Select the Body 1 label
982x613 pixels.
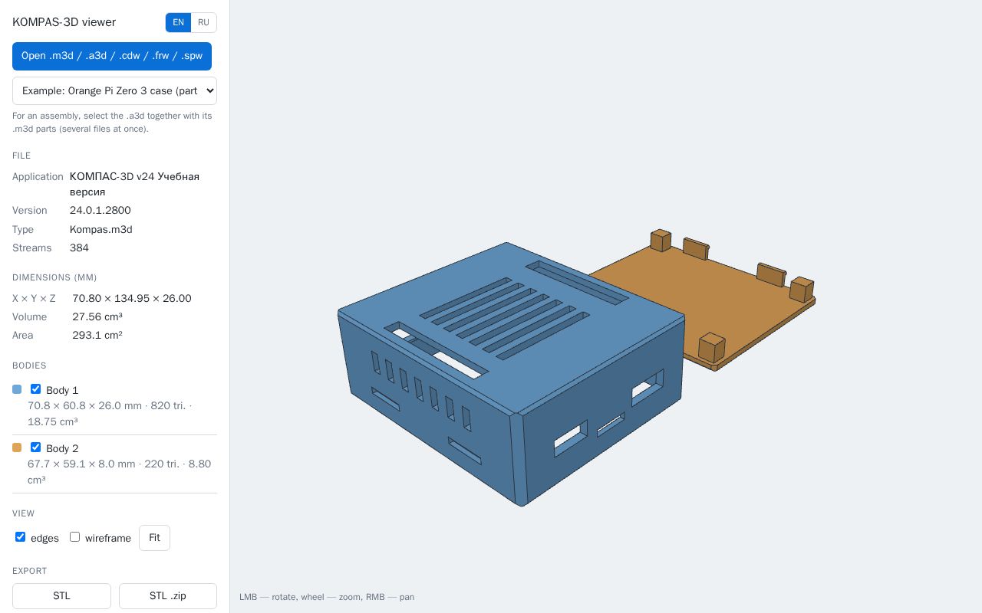(62, 390)
